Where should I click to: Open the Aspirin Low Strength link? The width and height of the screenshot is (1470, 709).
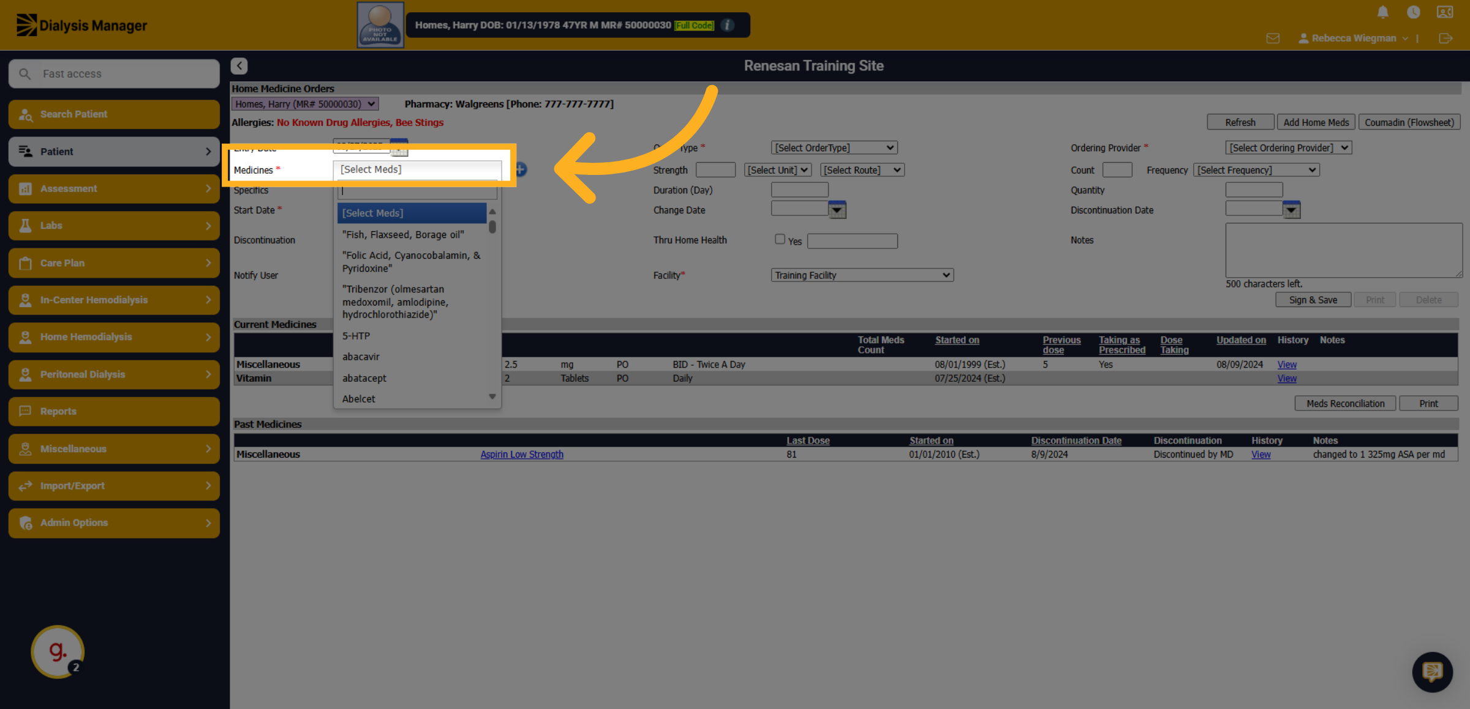pyautogui.click(x=522, y=455)
